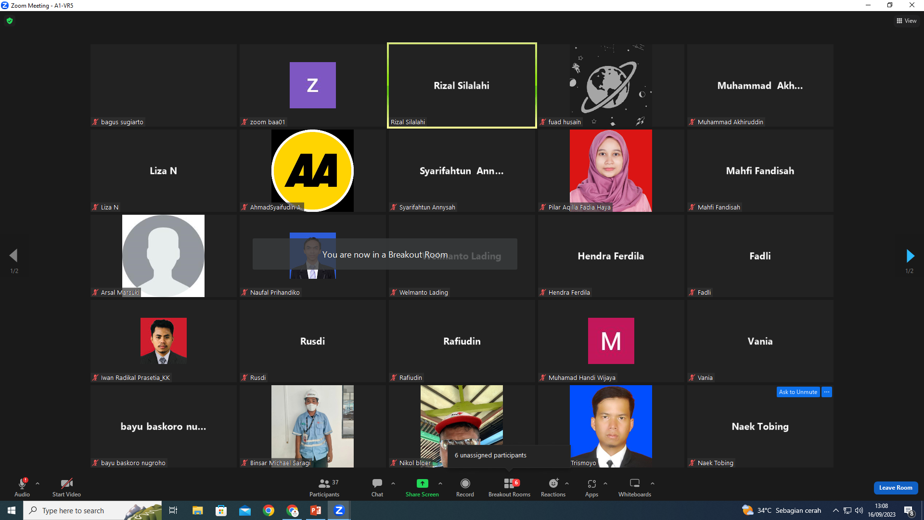Open Breakout Rooms panel

coord(509,487)
